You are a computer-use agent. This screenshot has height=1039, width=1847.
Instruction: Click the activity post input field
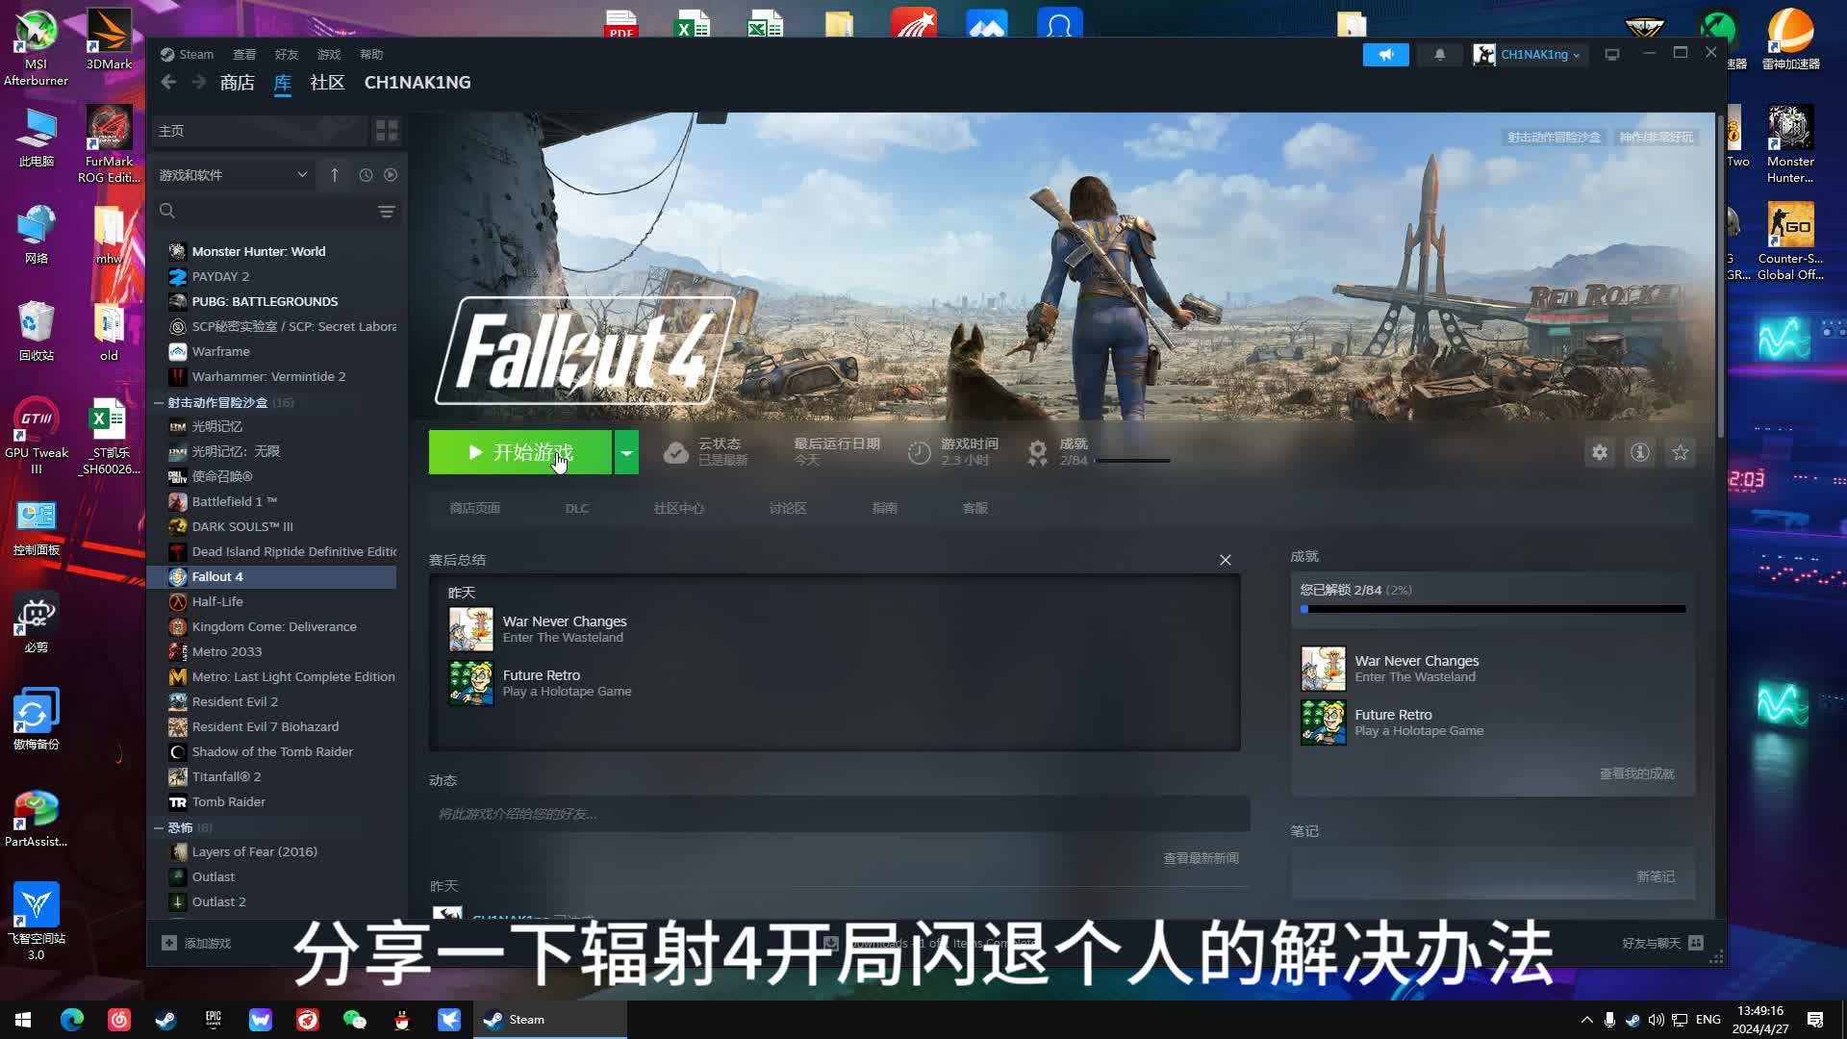[839, 814]
